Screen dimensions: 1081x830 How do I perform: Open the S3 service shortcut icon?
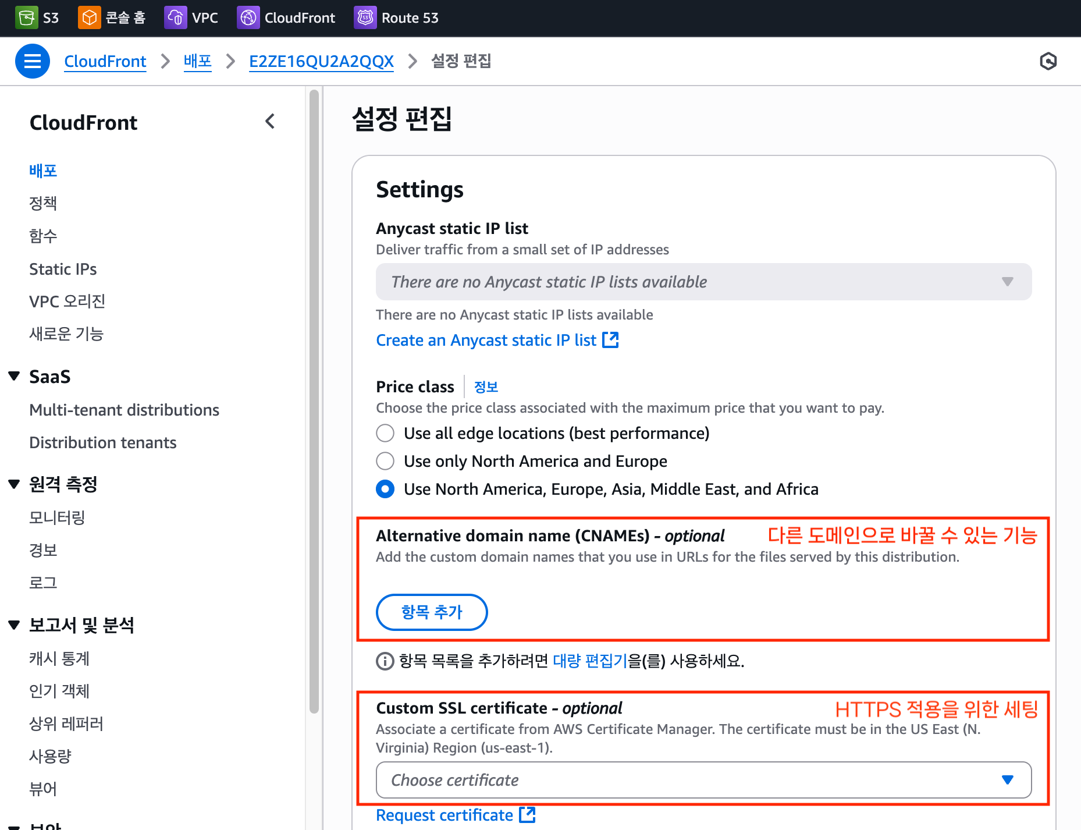tap(26, 17)
